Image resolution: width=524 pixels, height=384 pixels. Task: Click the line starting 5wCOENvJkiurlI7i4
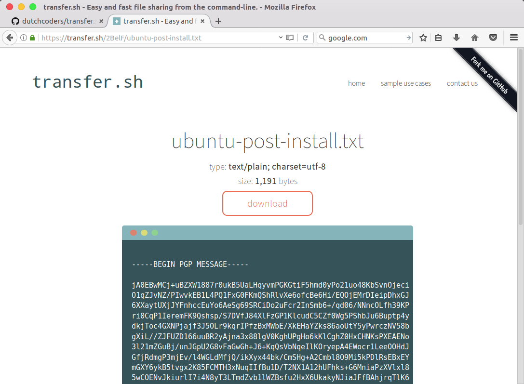pos(270,378)
